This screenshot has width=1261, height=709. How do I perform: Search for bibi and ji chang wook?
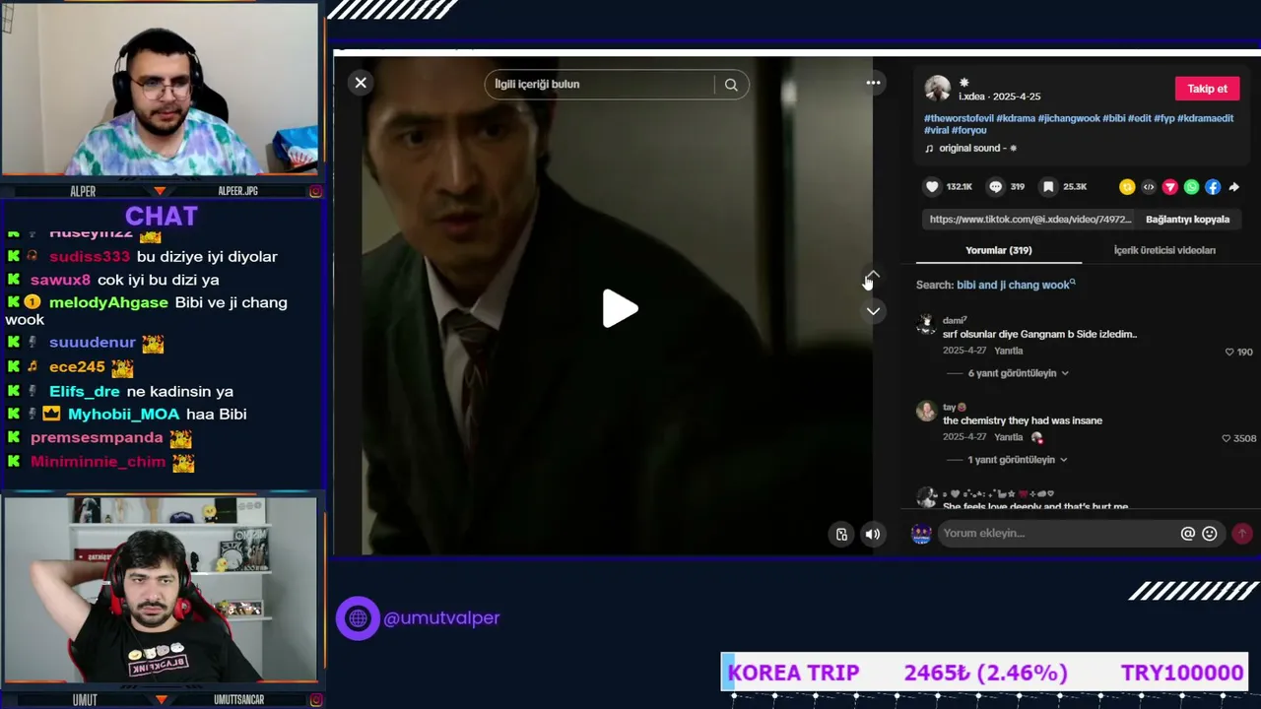click(x=1016, y=285)
